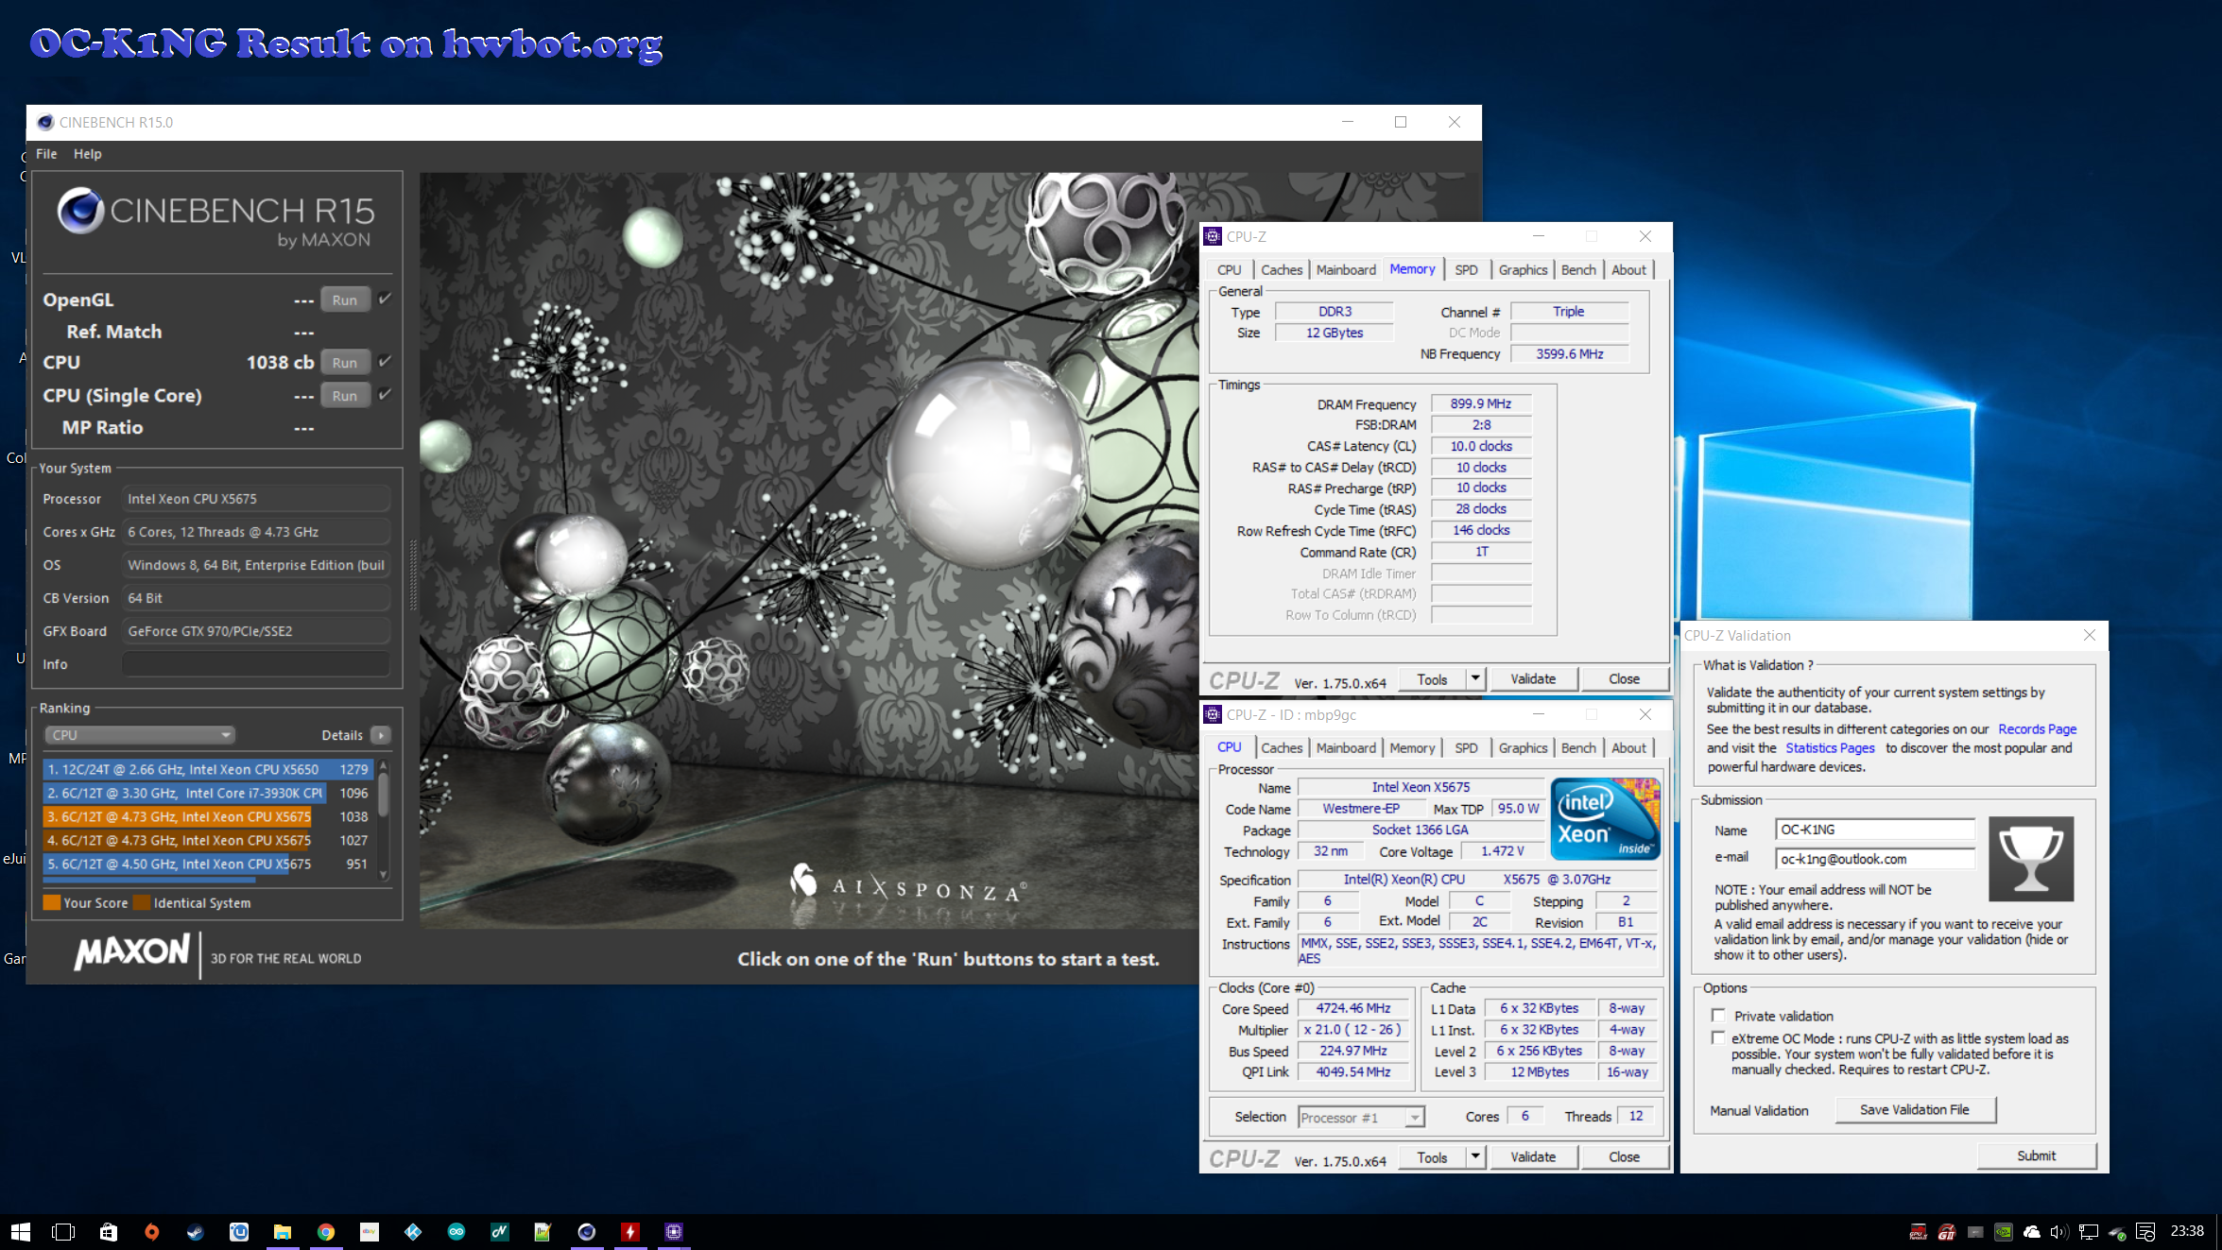Click the Name field containing OC-K1NG

point(1875,830)
